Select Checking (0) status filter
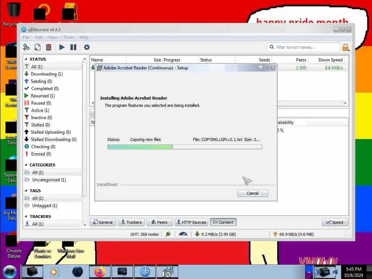372x279 pixels. coord(43,147)
